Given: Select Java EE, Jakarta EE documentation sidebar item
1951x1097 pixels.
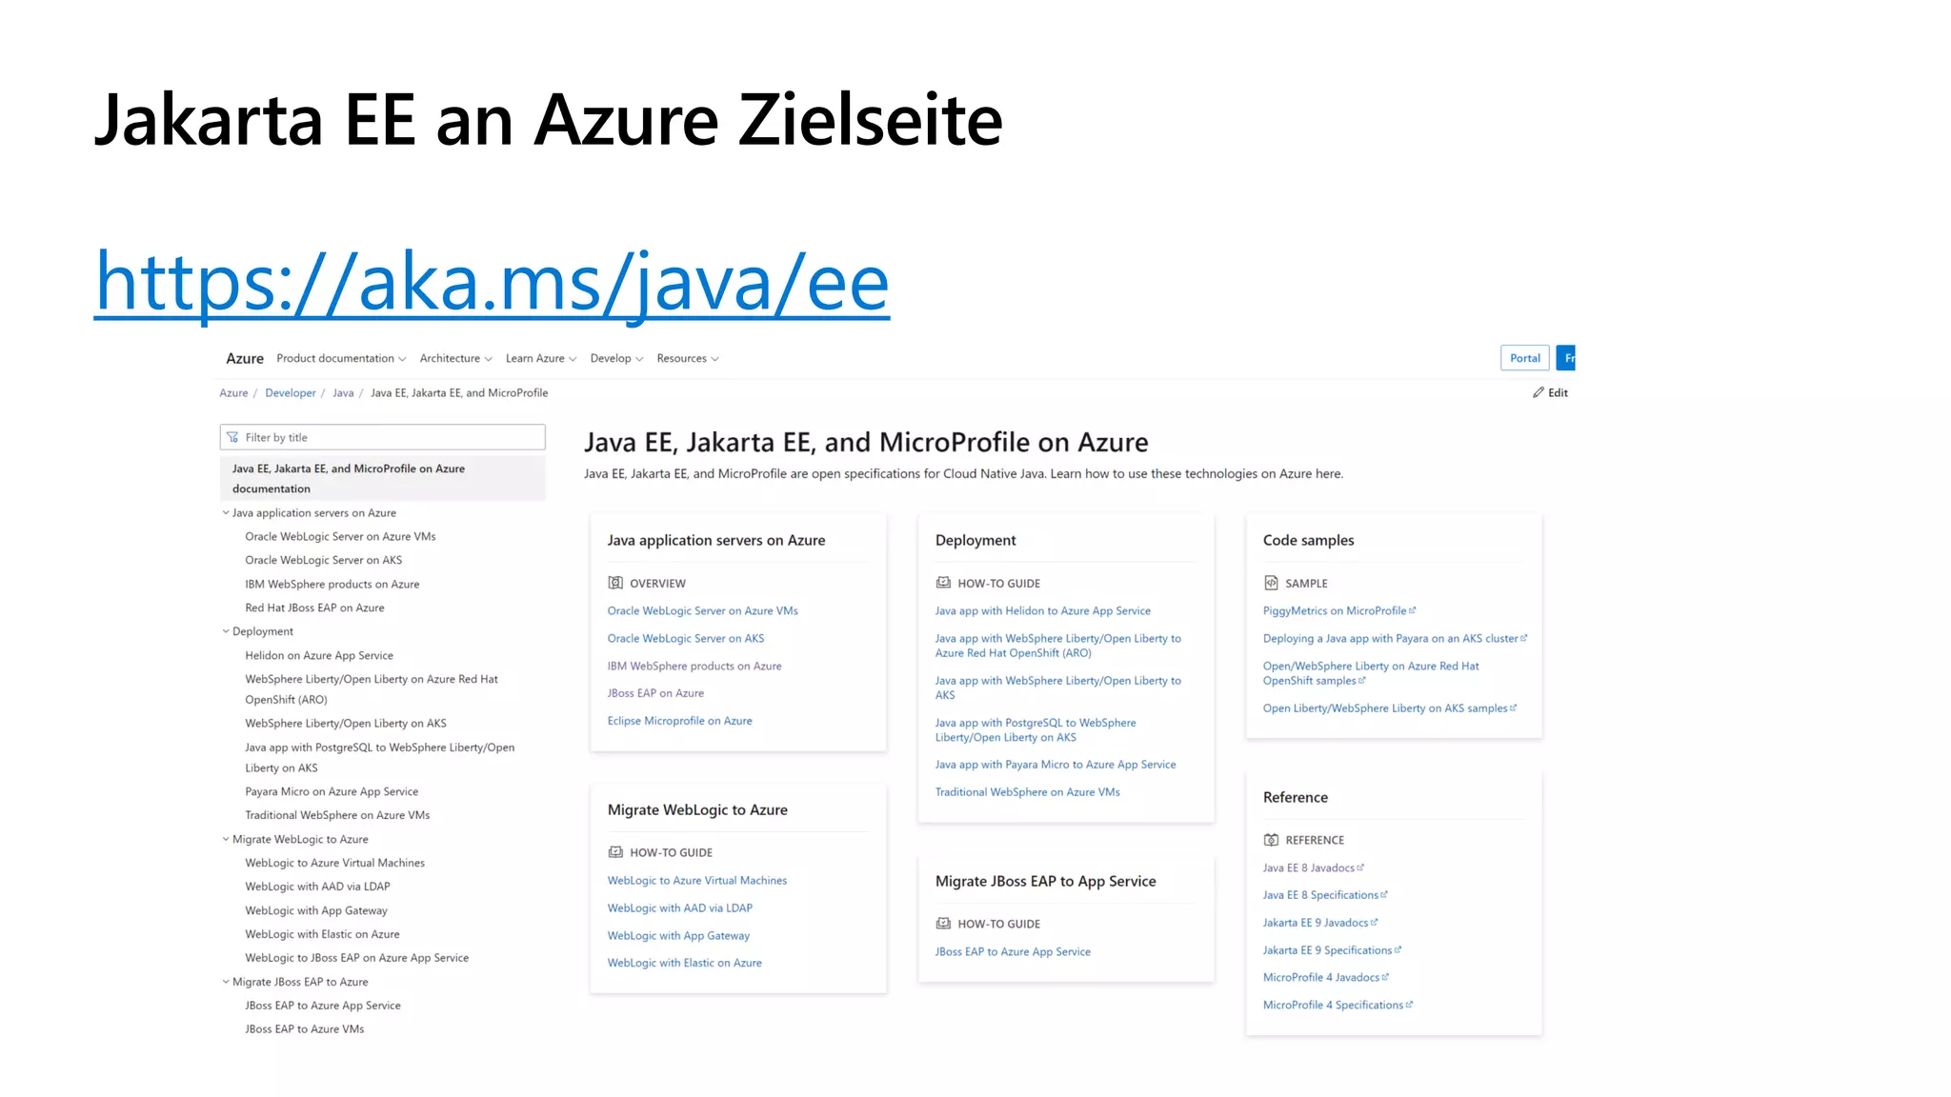Looking at the screenshot, I should click(382, 478).
